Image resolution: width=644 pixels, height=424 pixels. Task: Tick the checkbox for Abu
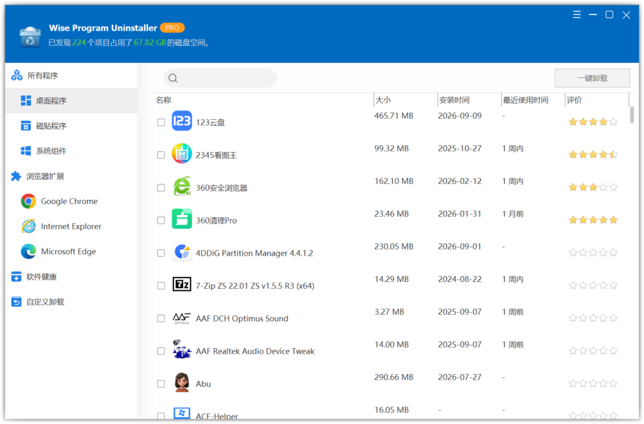coord(161,384)
